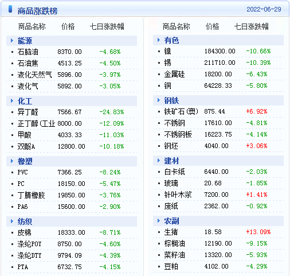Select the 针叶木浆 commodity
The width and height of the screenshot is (290, 276).
click(178, 195)
